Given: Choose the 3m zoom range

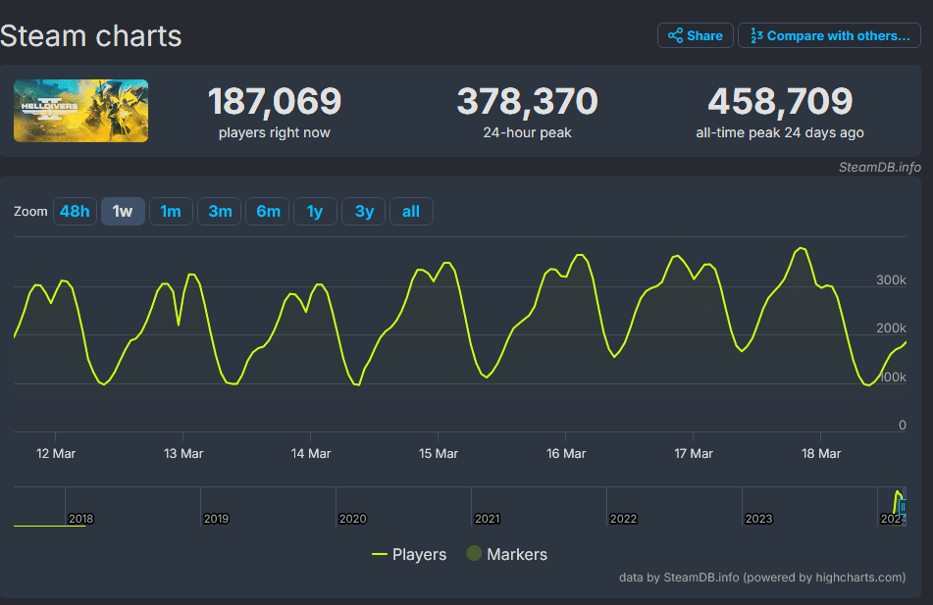Looking at the screenshot, I should pyautogui.click(x=220, y=211).
